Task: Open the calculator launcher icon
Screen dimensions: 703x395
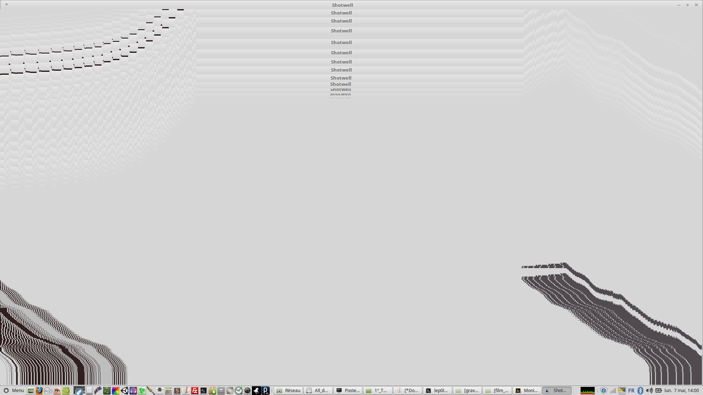Action: [x=168, y=391]
